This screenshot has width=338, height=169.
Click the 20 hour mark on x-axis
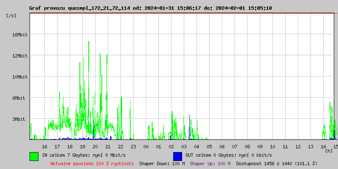(x=95, y=147)
